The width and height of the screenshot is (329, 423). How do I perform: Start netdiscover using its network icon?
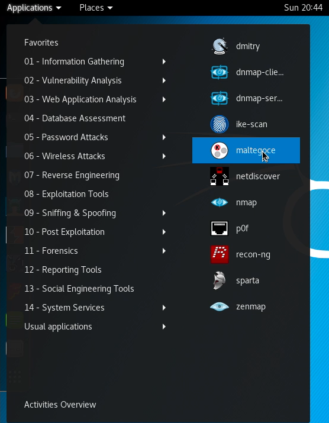tap(220, 176)
